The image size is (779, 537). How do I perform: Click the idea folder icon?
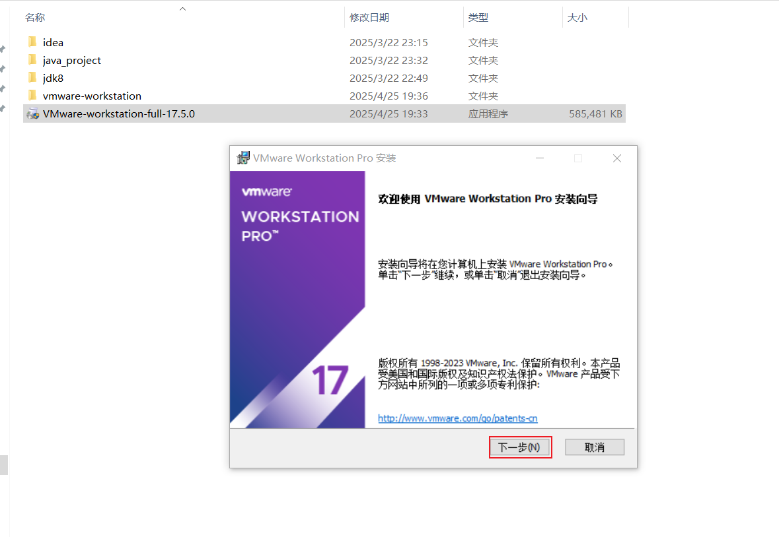point(33,42)
